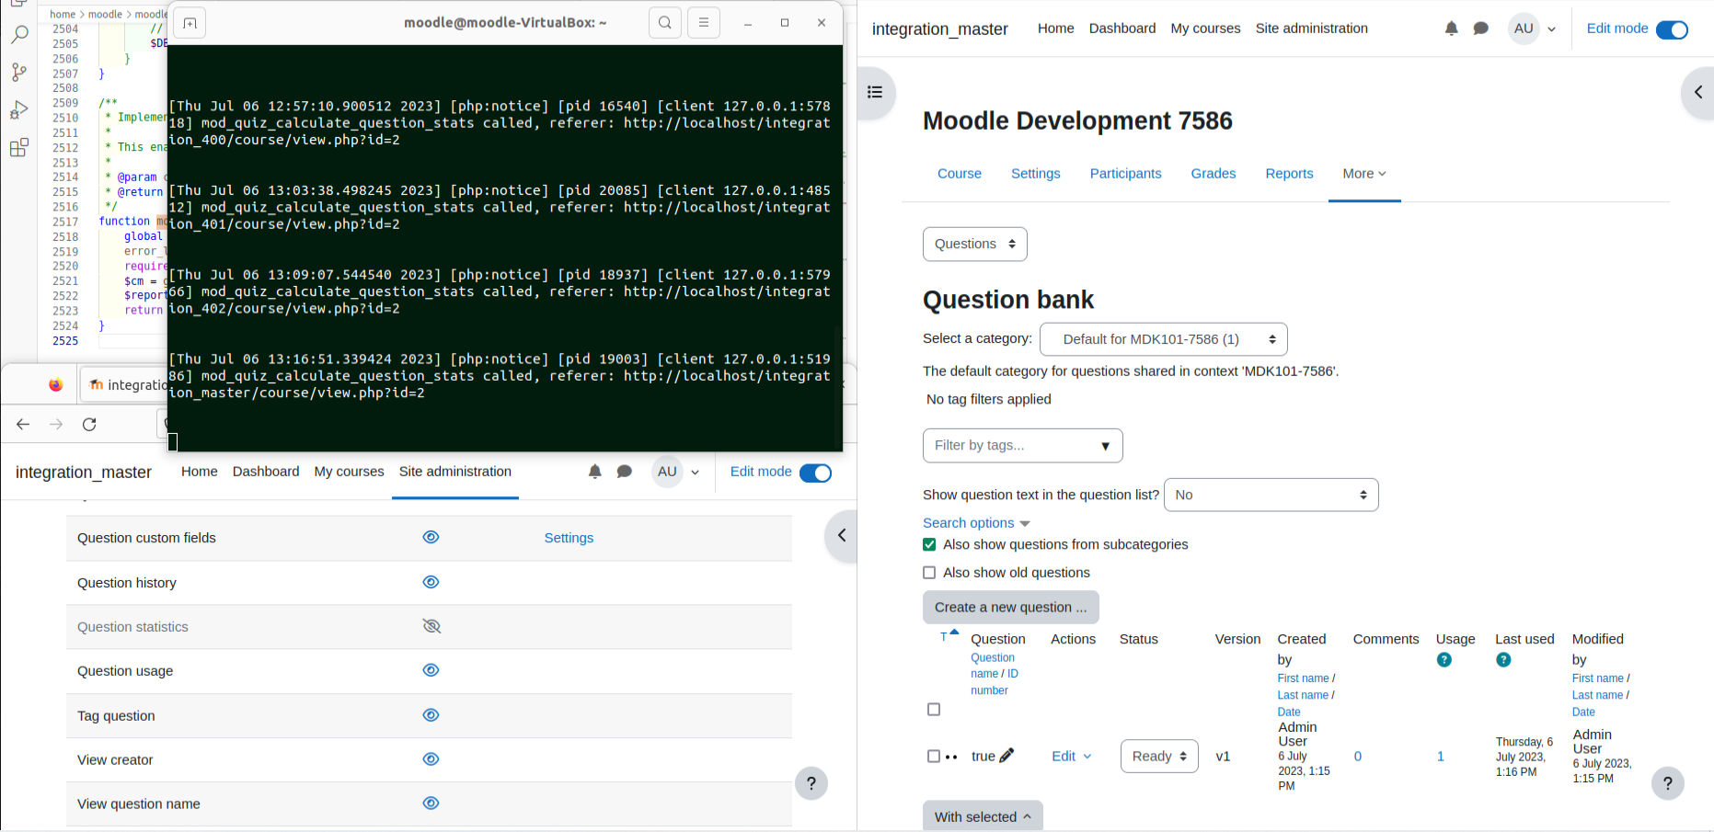Toggle Edit mode switch in left window

815,473
